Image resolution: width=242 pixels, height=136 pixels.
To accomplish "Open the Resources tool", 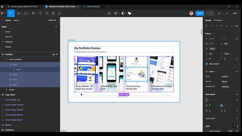I will 47,14.
